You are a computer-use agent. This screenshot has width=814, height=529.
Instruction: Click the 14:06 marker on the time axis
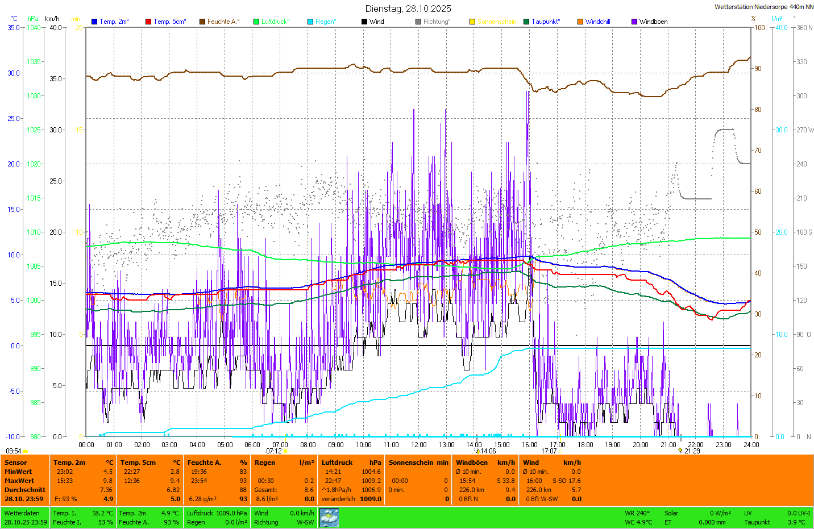(488, 451)
